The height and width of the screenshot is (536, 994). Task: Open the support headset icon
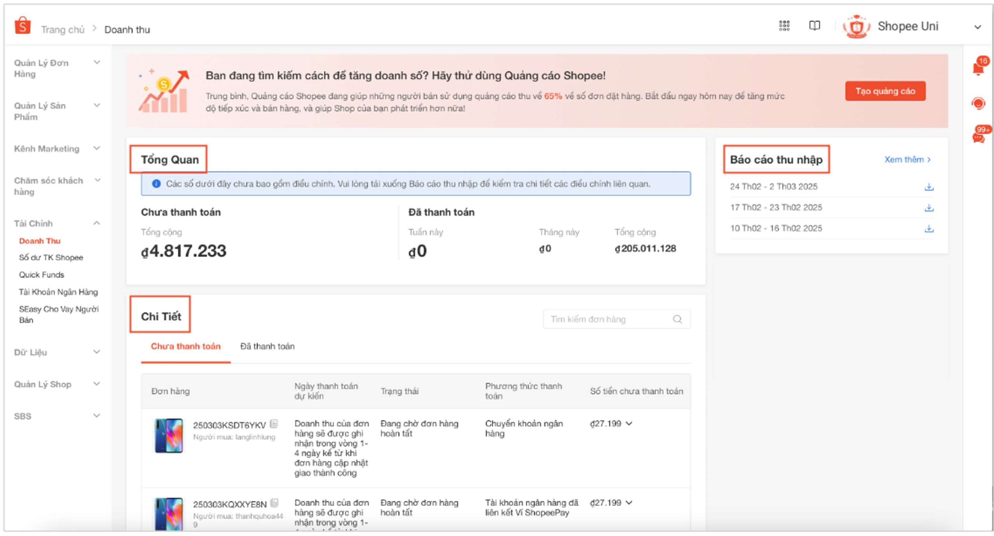pyautogui.click(x=978, y=103)
